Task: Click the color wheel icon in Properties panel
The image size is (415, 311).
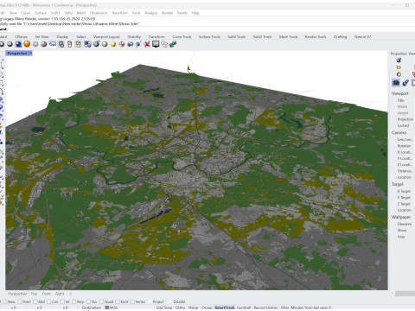Action: coord(399,74)
